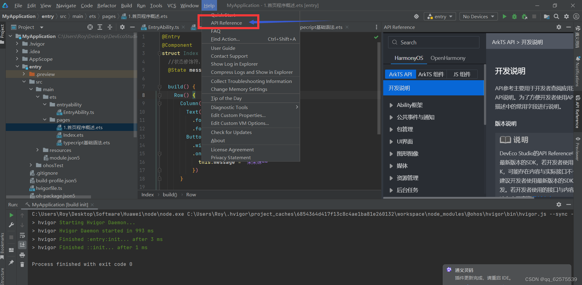
Task: Choose Check for Updates menu item
Action: coord(251,132)
